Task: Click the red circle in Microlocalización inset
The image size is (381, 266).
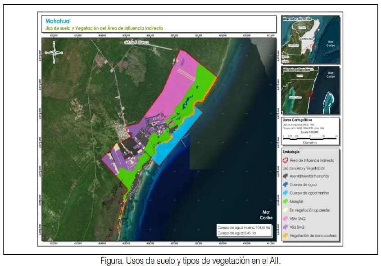Action: [309, 95]
